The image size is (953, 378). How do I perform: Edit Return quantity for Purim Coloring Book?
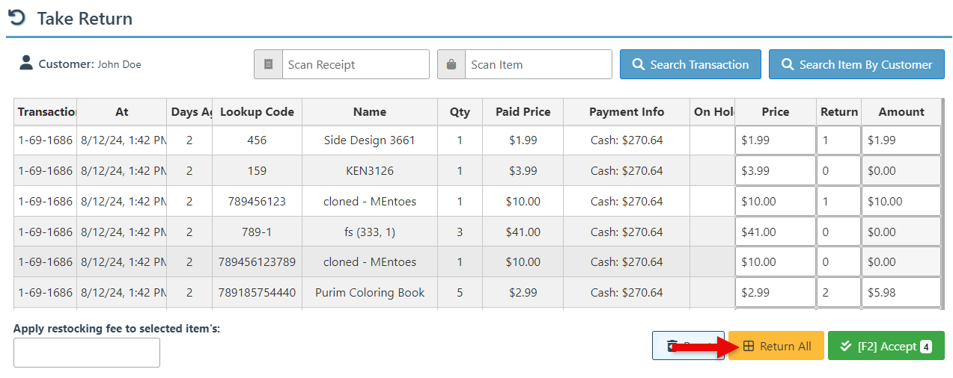838,293
